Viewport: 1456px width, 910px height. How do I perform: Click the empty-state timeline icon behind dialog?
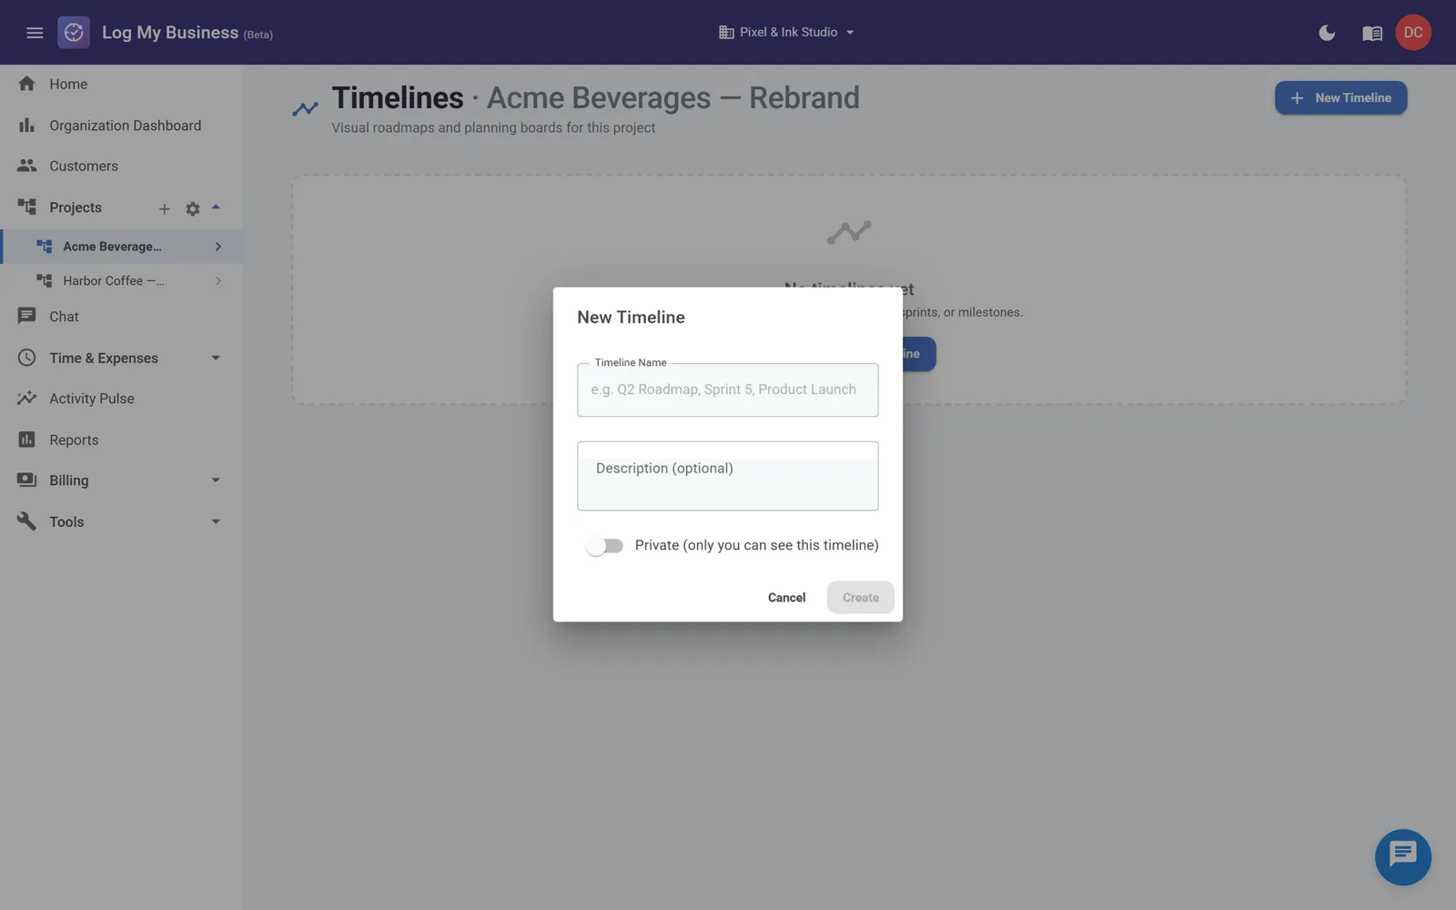[849, 233]
